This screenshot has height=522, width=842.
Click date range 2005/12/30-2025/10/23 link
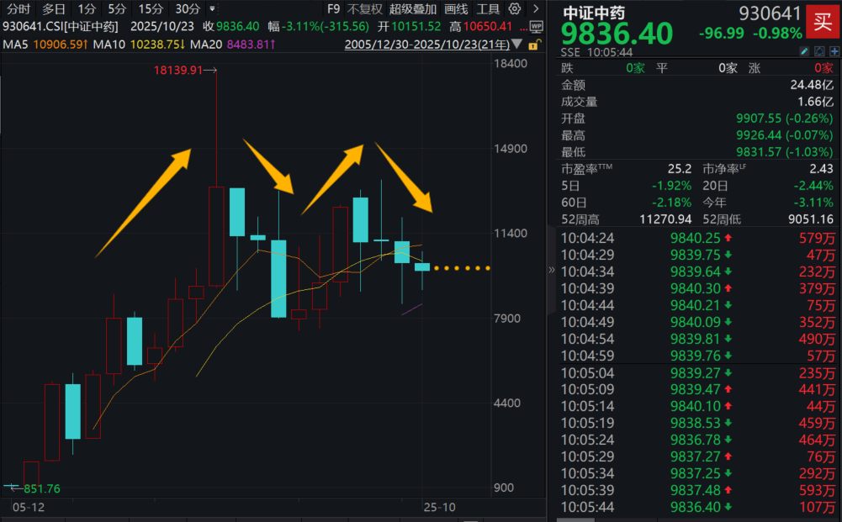(x=427, y=44)
